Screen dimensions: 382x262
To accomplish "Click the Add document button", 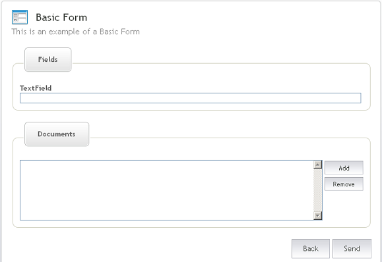I will pyautogui.click(x=344, y=168).
